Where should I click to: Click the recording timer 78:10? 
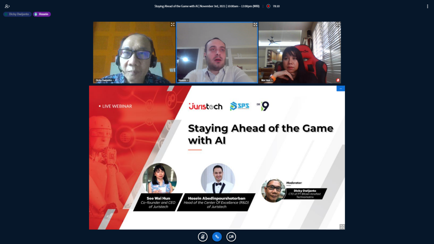(x=276, y=6)
